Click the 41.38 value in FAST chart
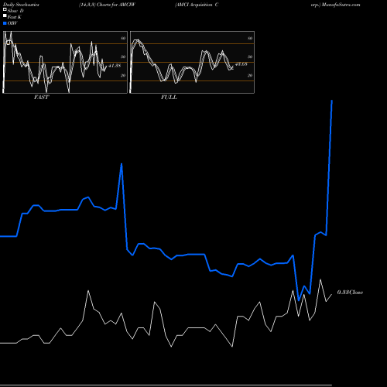This screenshot has height=387, width=387. click(115, 66)
